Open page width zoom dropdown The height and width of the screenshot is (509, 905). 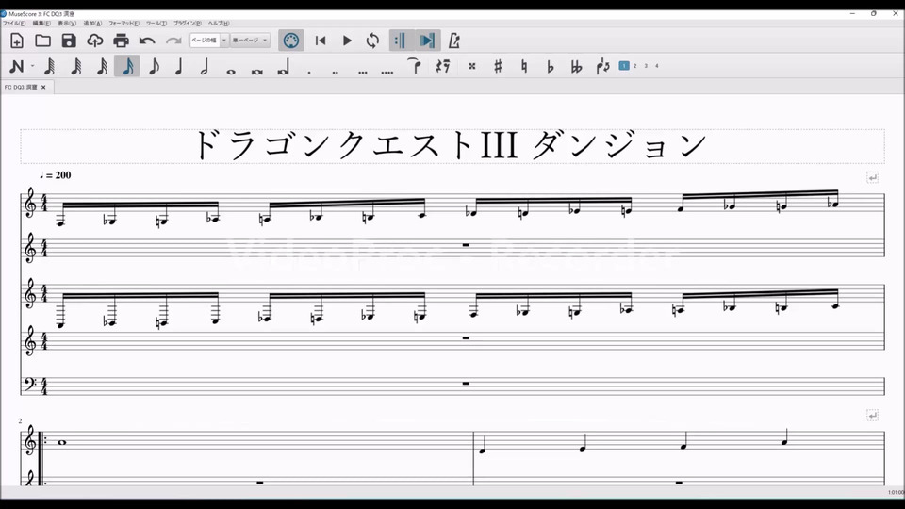coord(209,41)
